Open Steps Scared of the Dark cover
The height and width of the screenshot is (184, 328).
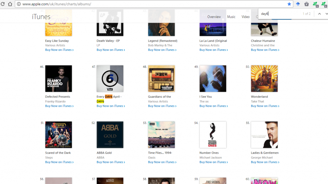click(59, 135)
